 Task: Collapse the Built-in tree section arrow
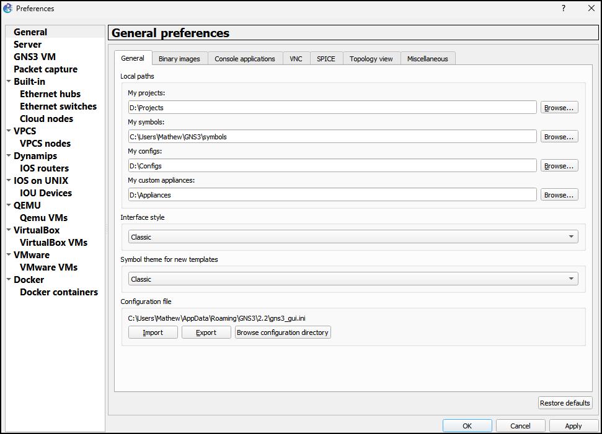tap(9, 81)
